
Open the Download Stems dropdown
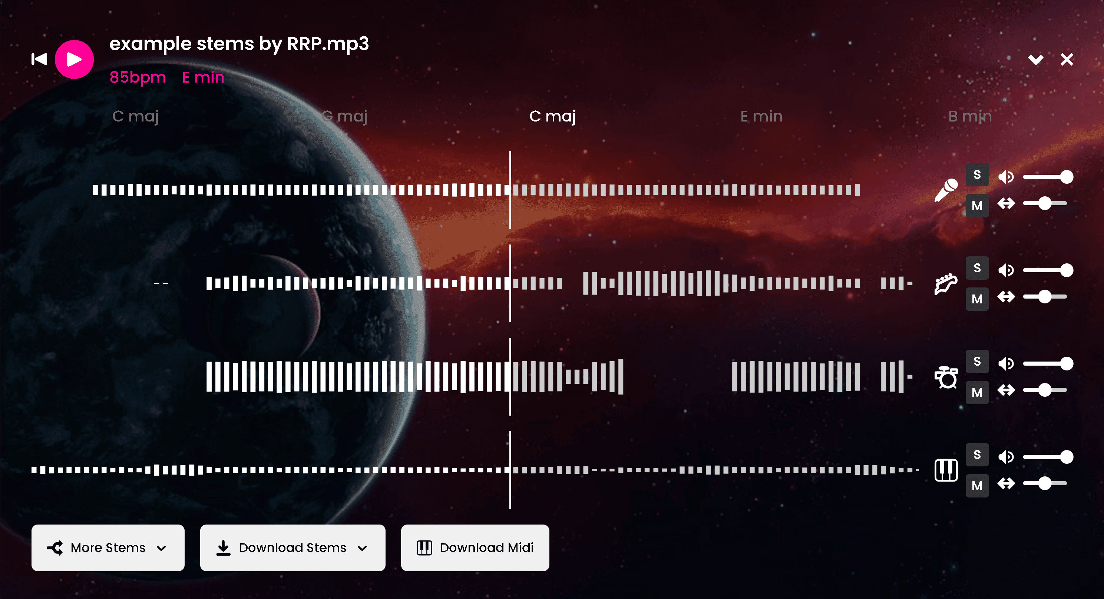[x=293, y=548]
